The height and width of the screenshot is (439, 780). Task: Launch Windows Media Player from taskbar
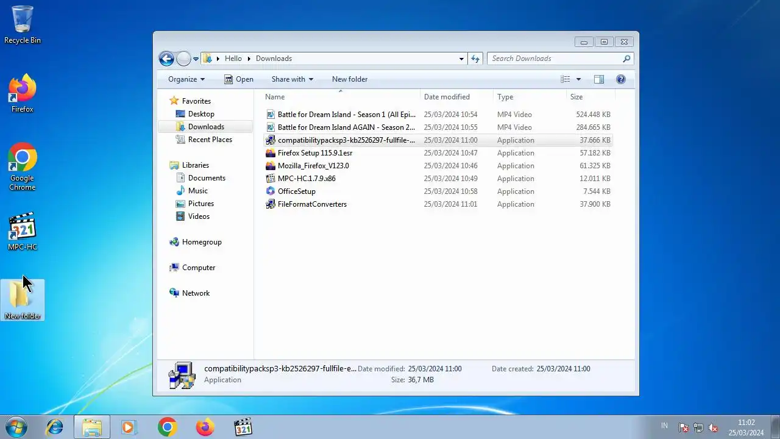tap(129, 427)
